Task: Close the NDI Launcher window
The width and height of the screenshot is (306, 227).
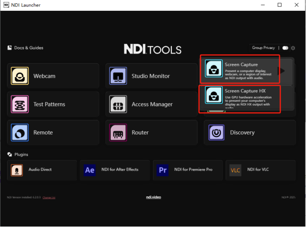Action: [x=297, y=5]
